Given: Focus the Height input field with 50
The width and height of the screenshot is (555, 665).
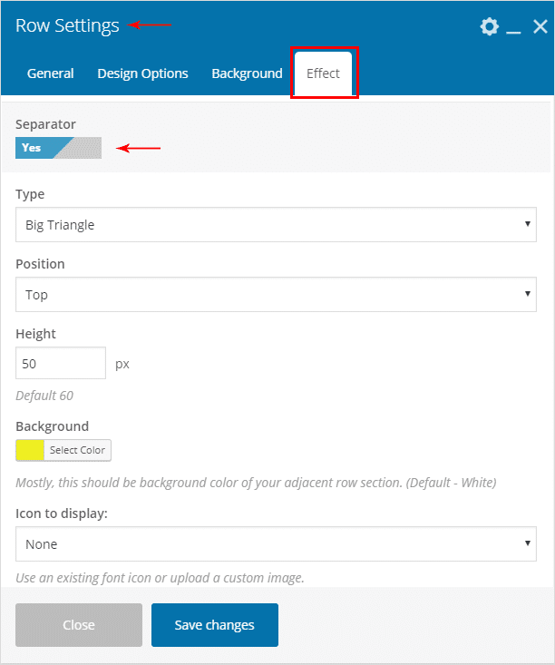Looking at the screenshot, I should (x=61, y=364).
